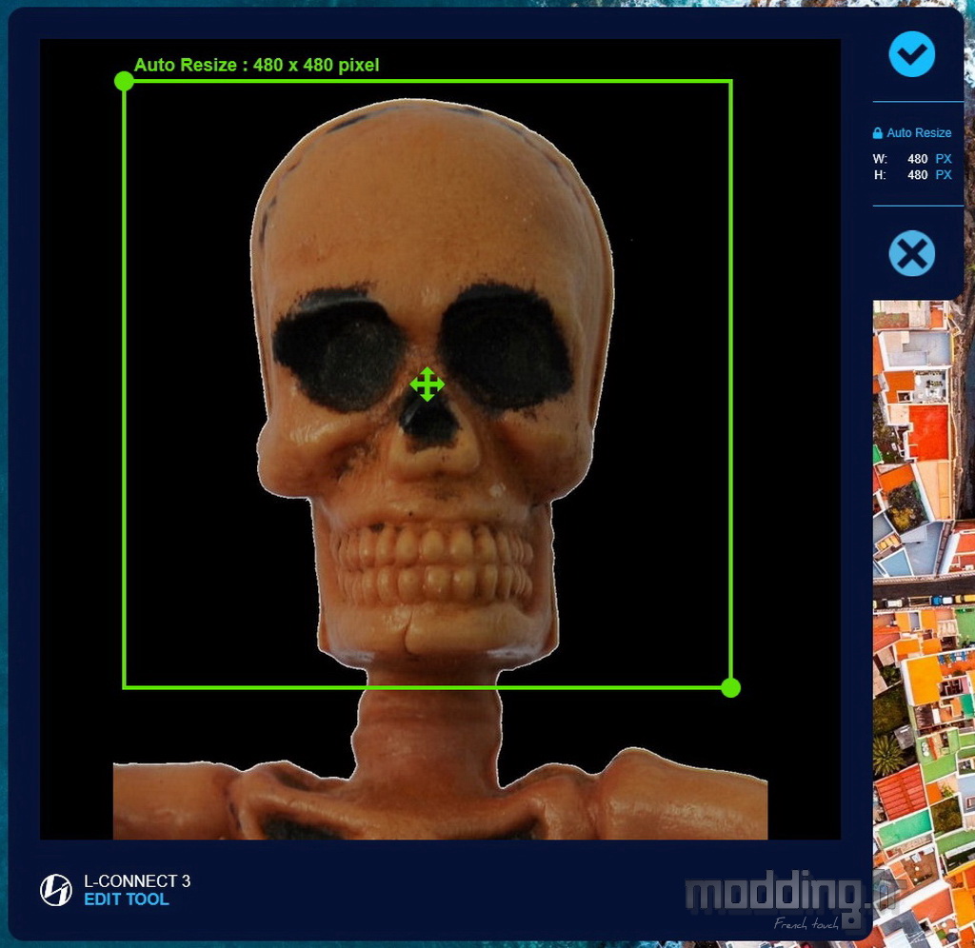975x948 pixels.
Task: Click the move crosshair at crop center
Action: (x=428, y=385)
